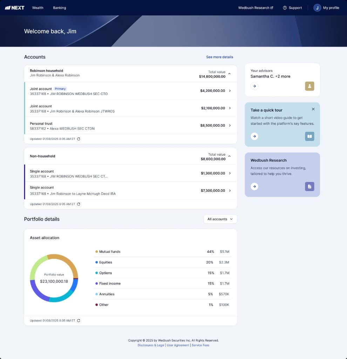Select the Alexa WEDBUSH SEC CTDN text
Screen dimensions: 347x359
point(72,129)
